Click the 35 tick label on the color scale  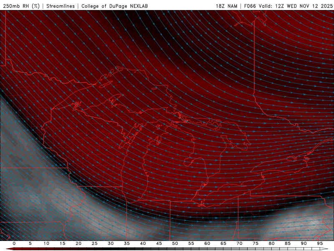[x=127, y=243]
